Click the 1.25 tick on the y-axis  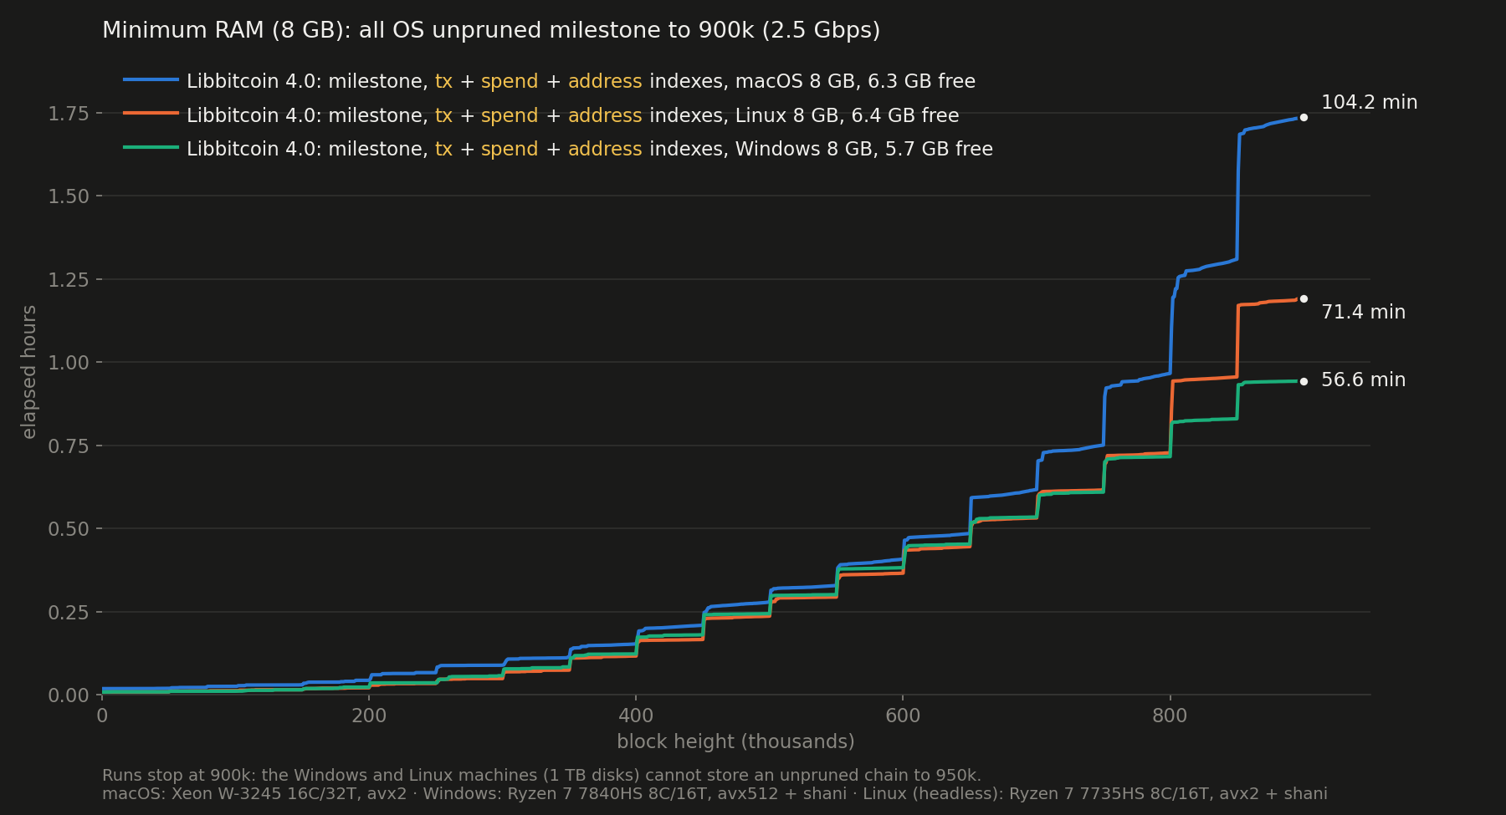[69, 280]
